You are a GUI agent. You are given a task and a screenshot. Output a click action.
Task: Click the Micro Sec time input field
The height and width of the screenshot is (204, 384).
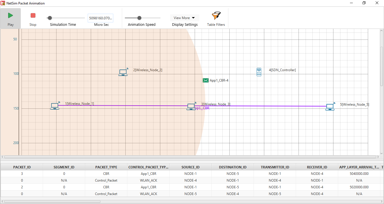100,18
